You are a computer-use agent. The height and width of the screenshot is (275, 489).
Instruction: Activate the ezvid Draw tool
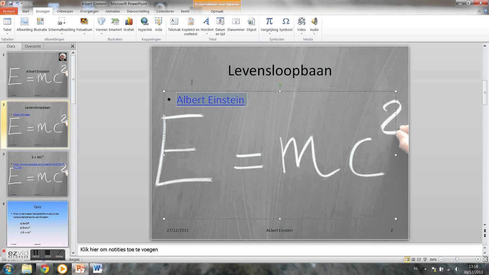pos(59,254)
